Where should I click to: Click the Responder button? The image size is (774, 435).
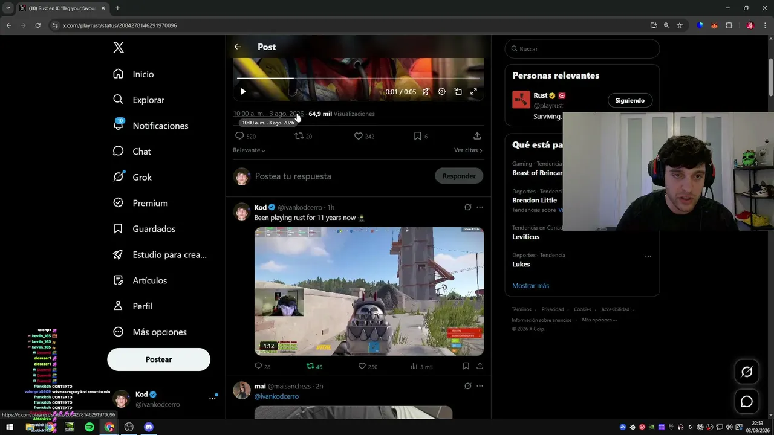(x=459, y=176)
